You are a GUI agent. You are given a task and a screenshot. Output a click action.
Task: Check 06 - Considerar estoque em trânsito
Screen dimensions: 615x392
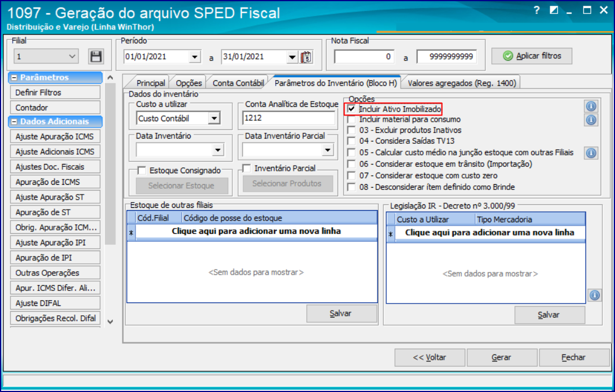coord(351,164)
